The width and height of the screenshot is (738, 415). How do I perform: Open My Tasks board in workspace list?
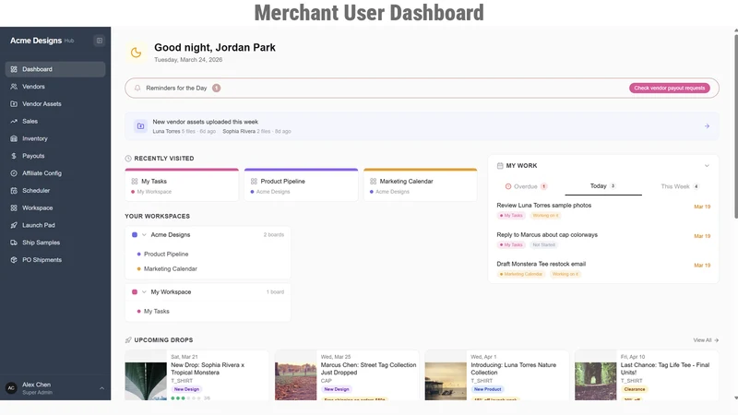pos(156,312)
